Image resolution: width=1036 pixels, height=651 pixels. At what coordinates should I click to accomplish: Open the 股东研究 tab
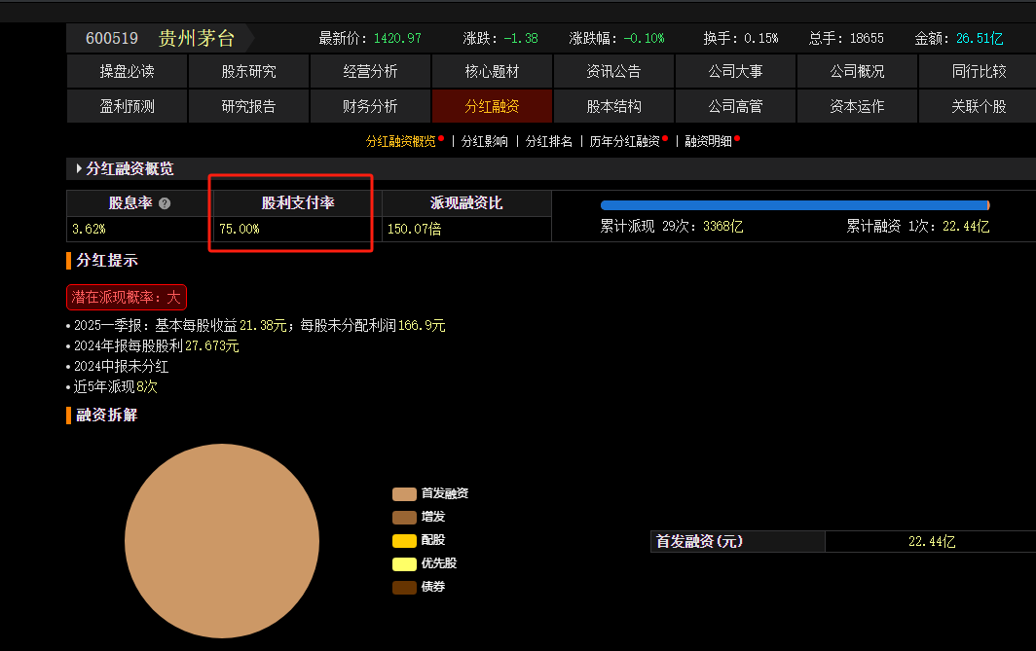coord(248,71)
